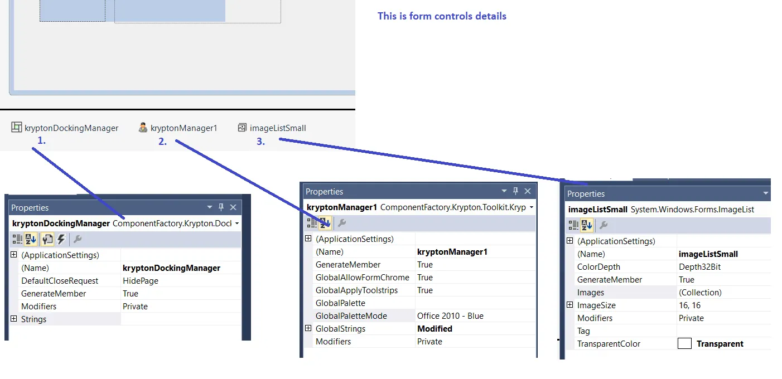
Task: Sort alphabetically in imageListSmall properties panel
Action: (587, 225)
